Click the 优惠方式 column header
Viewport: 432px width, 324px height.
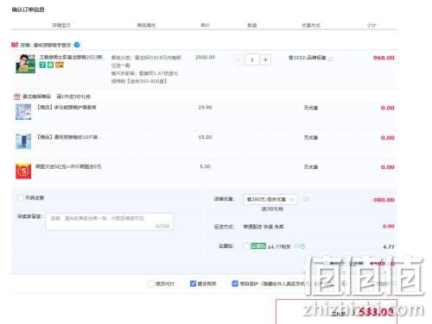[311, 25]
